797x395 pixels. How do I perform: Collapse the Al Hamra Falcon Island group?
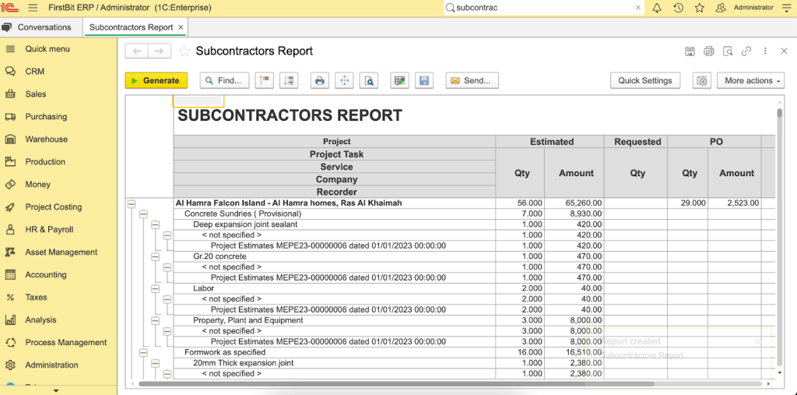coord(132,203)
